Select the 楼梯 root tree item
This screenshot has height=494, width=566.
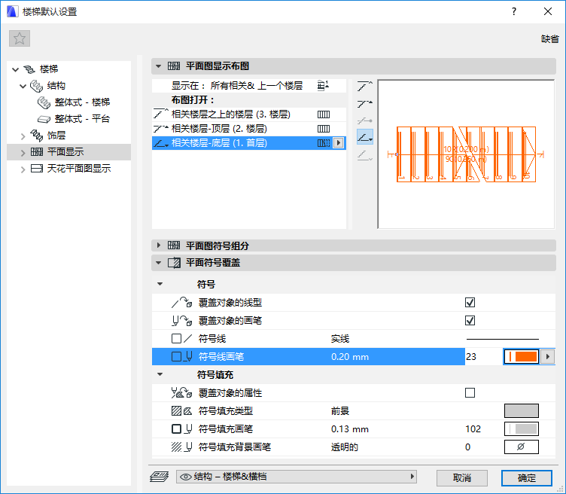pyautogui.click(x=49, y=69)
